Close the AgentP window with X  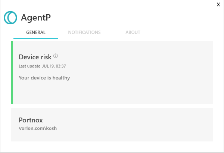coord(218,4)
